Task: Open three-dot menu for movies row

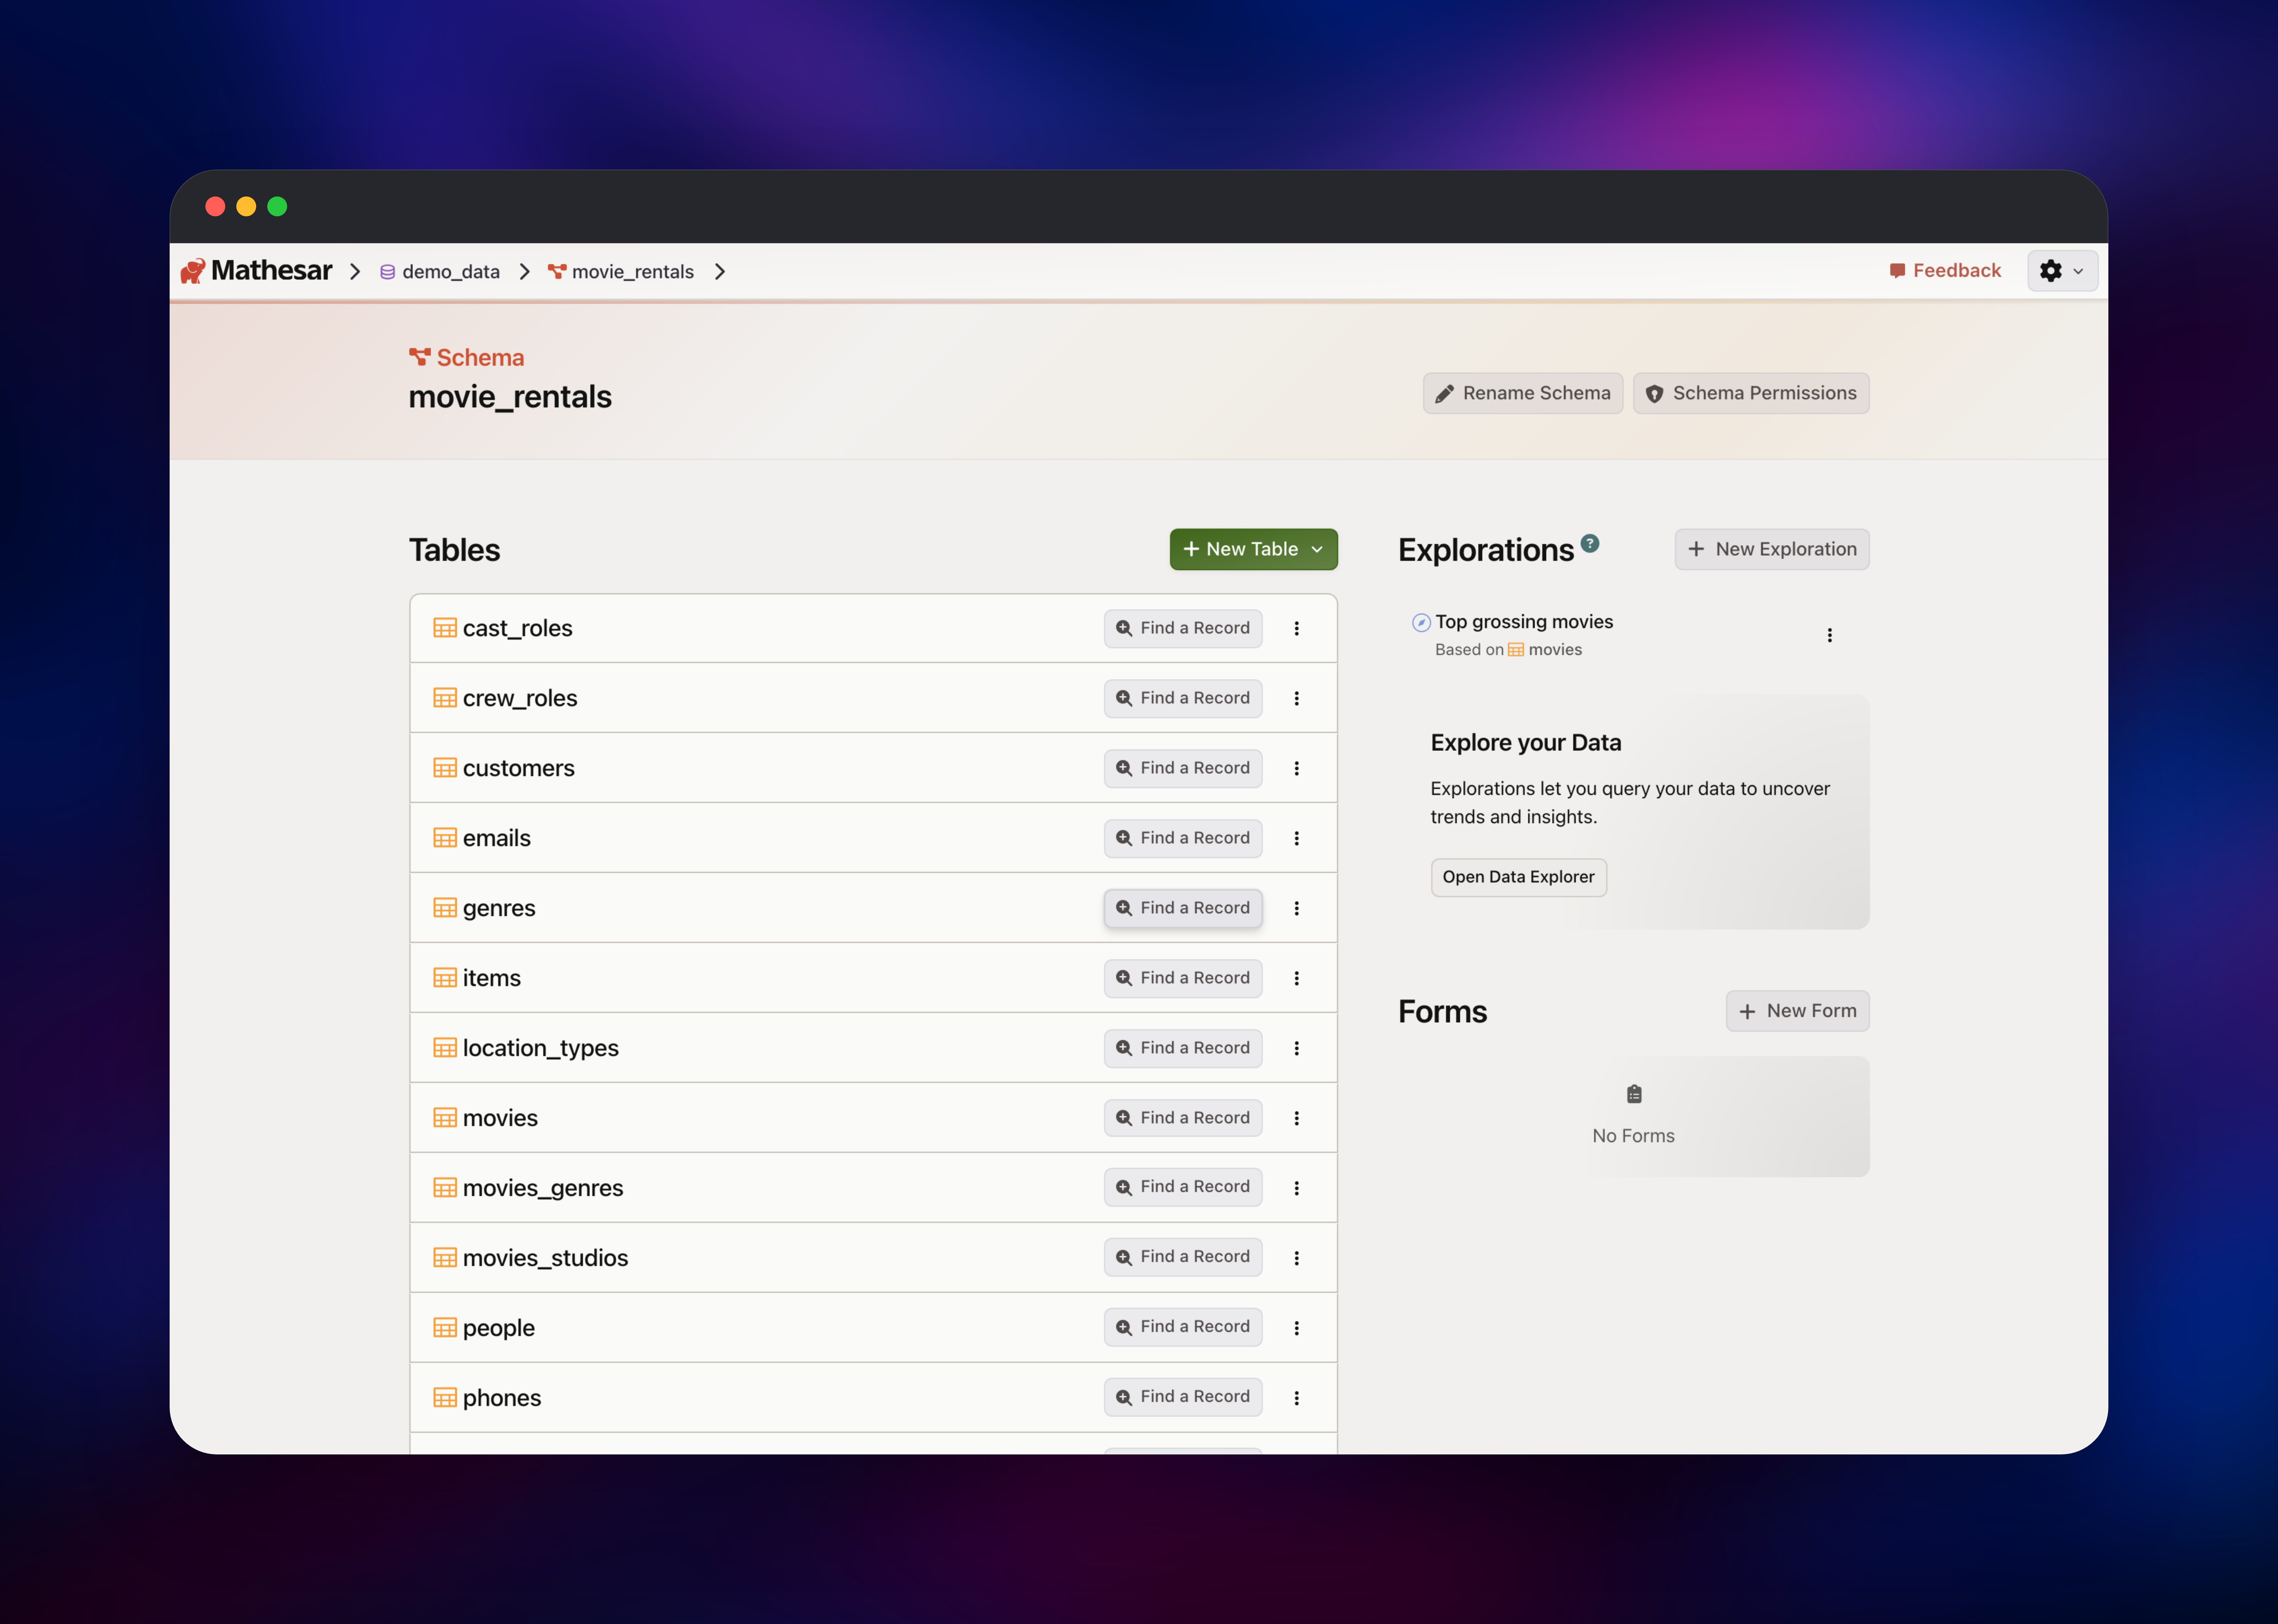Action: coord(1297,1118)
